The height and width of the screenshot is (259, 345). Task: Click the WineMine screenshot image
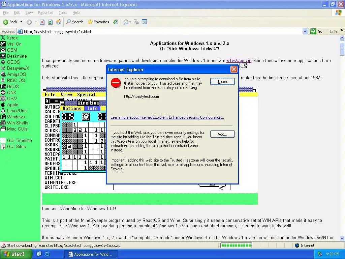(x=150, y=146)
